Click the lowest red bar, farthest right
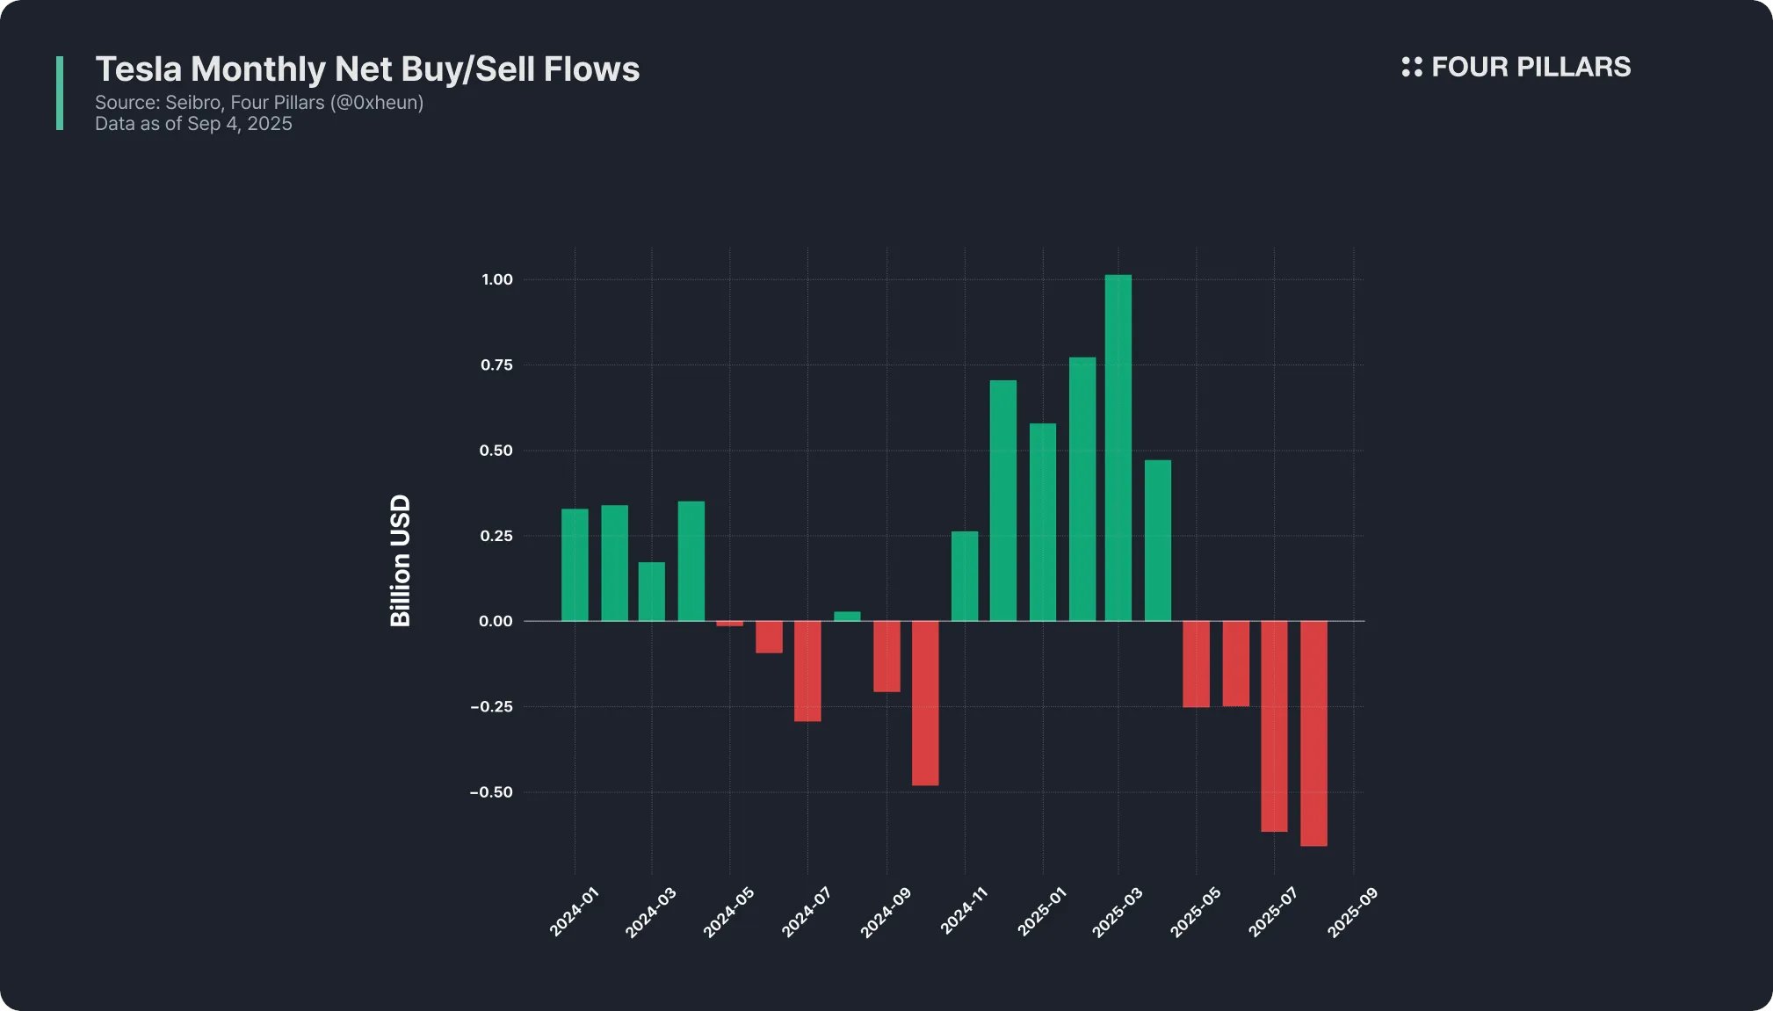Image resolution: width=1773 pixels, height=1011 pixels. coord(1313,733)
